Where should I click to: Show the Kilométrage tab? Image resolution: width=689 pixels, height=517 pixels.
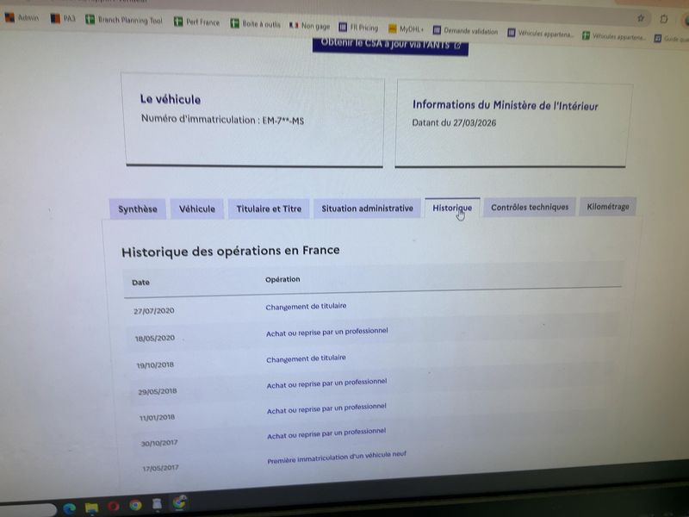(608, 207)
